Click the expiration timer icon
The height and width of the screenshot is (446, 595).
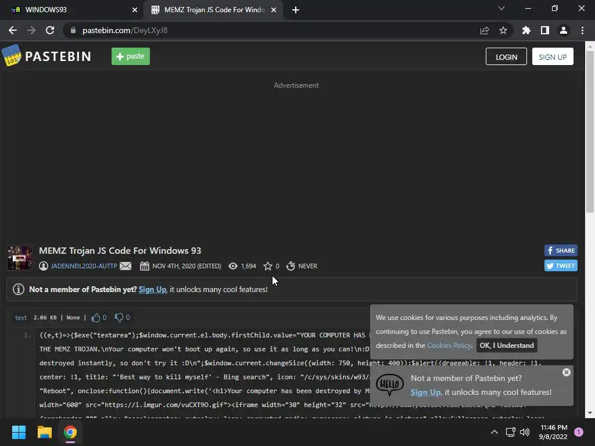coord(291,266)
